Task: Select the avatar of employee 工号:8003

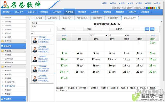Action: click(x=35, y=79)
